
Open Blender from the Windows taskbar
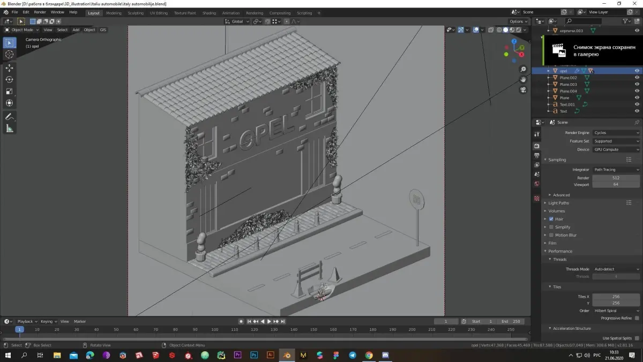pyautogui.click(x=288, y=355)
